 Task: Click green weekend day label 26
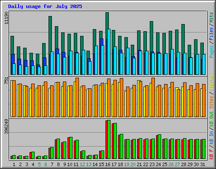coord(171,164)
